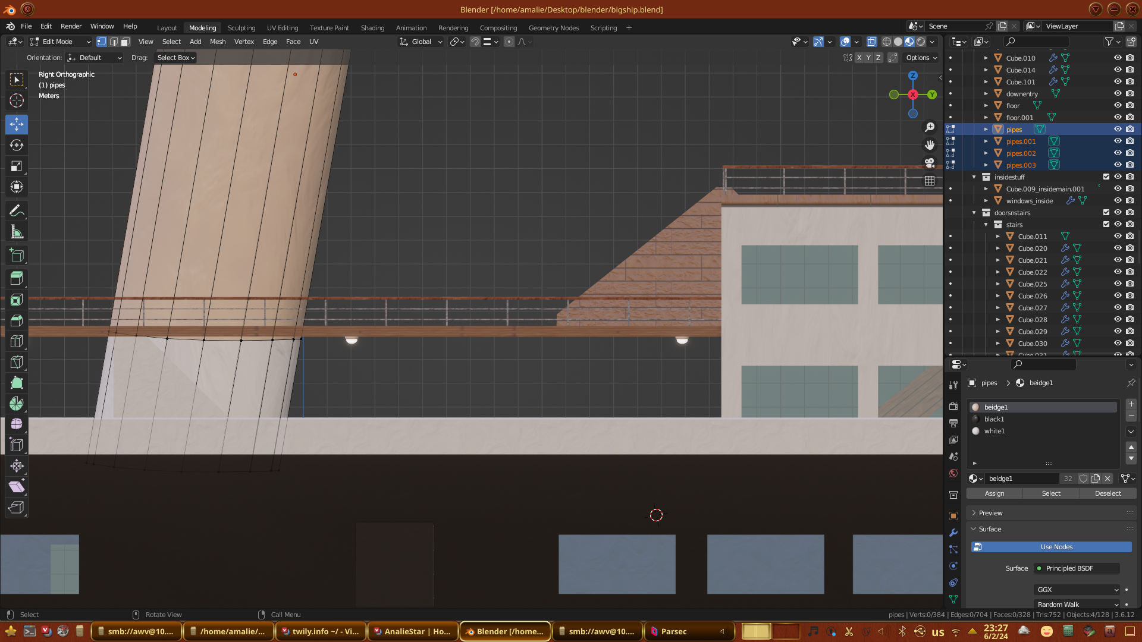Select the black1 material slot

click(x=994, y=419)
